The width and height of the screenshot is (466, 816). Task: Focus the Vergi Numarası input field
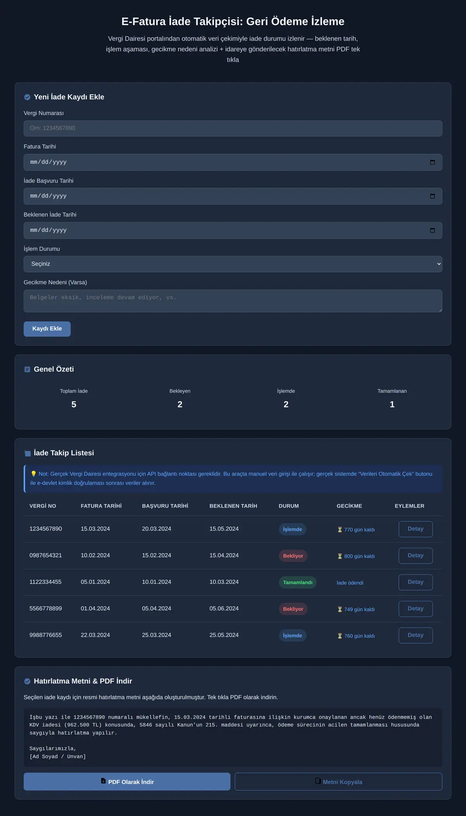click(233, 128)
